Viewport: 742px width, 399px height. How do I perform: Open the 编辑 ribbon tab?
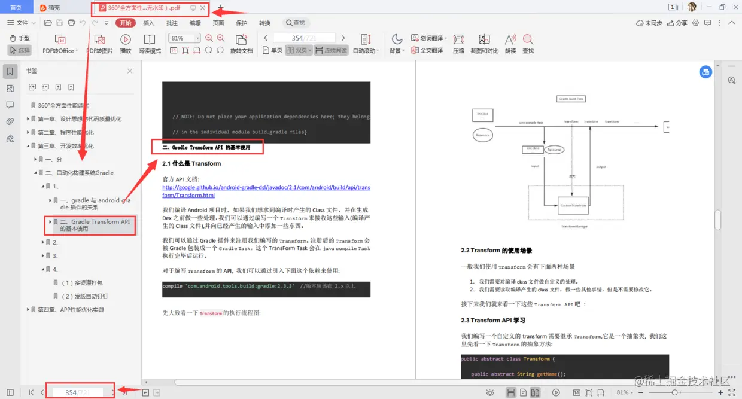point(196,23)
